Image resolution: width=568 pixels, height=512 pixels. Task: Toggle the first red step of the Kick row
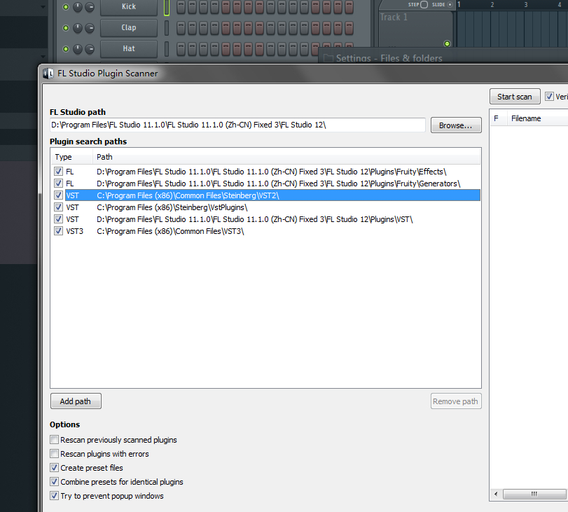pyautogui.click(x=226, y=7)
